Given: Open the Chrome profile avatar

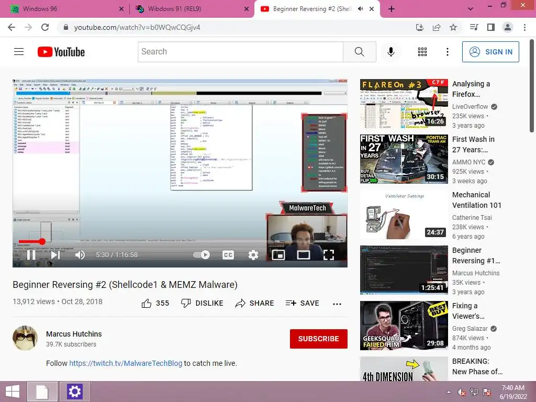Looking at the screenshot, I should pyautogui.click(x=508, y=27).
